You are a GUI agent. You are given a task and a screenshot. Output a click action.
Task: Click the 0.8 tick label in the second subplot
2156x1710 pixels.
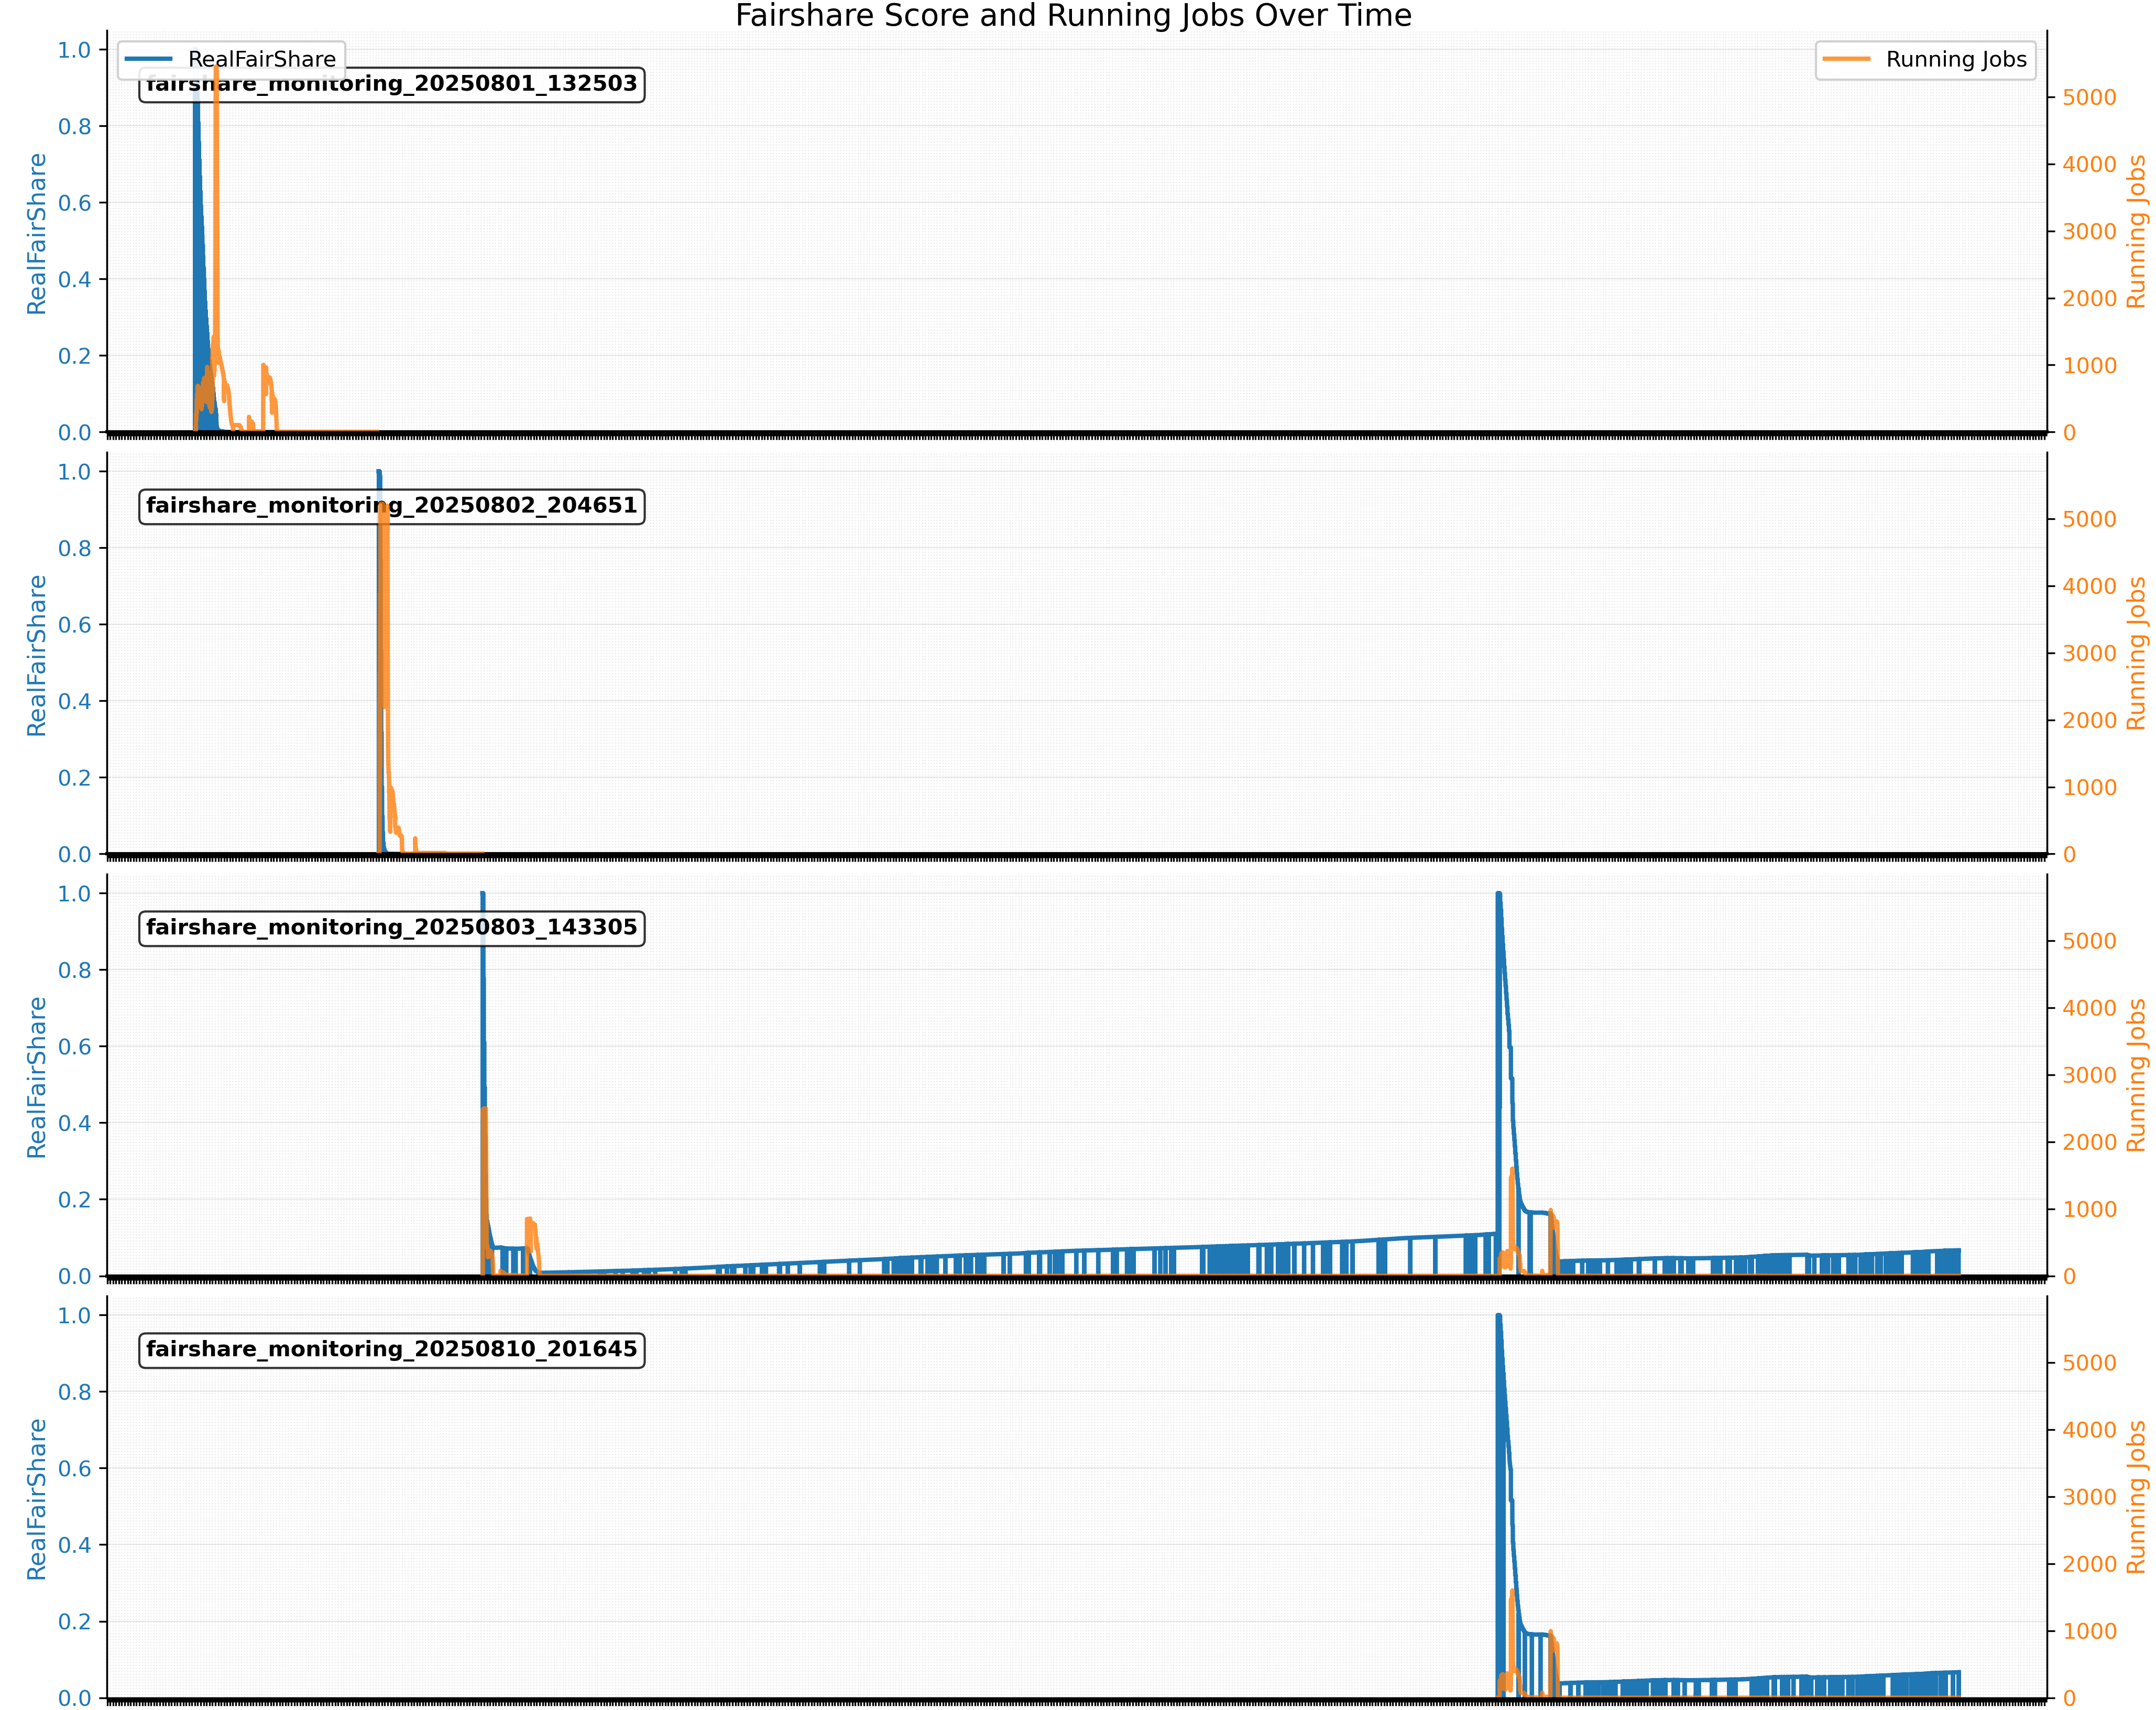point(74,548)
